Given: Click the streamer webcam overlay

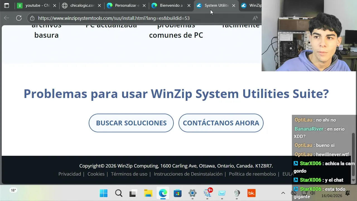Looking at the screenshot, I should coord(309,35).
